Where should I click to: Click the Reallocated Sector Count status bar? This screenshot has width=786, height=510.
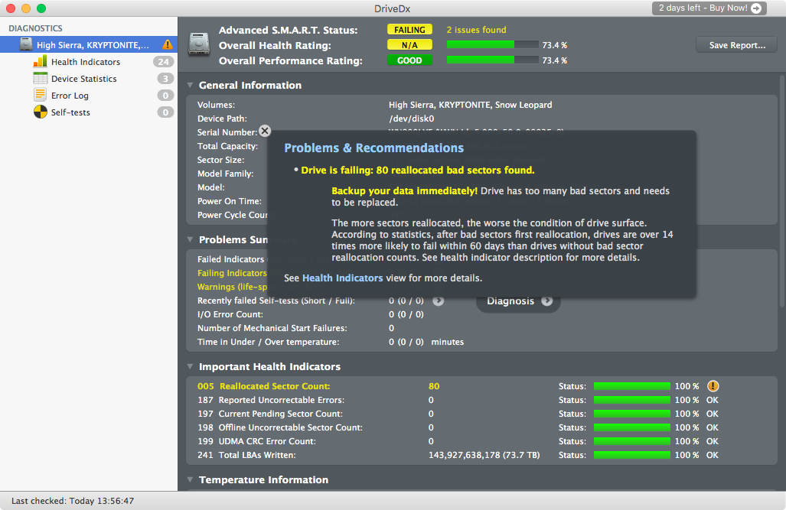tap(632, 386)
